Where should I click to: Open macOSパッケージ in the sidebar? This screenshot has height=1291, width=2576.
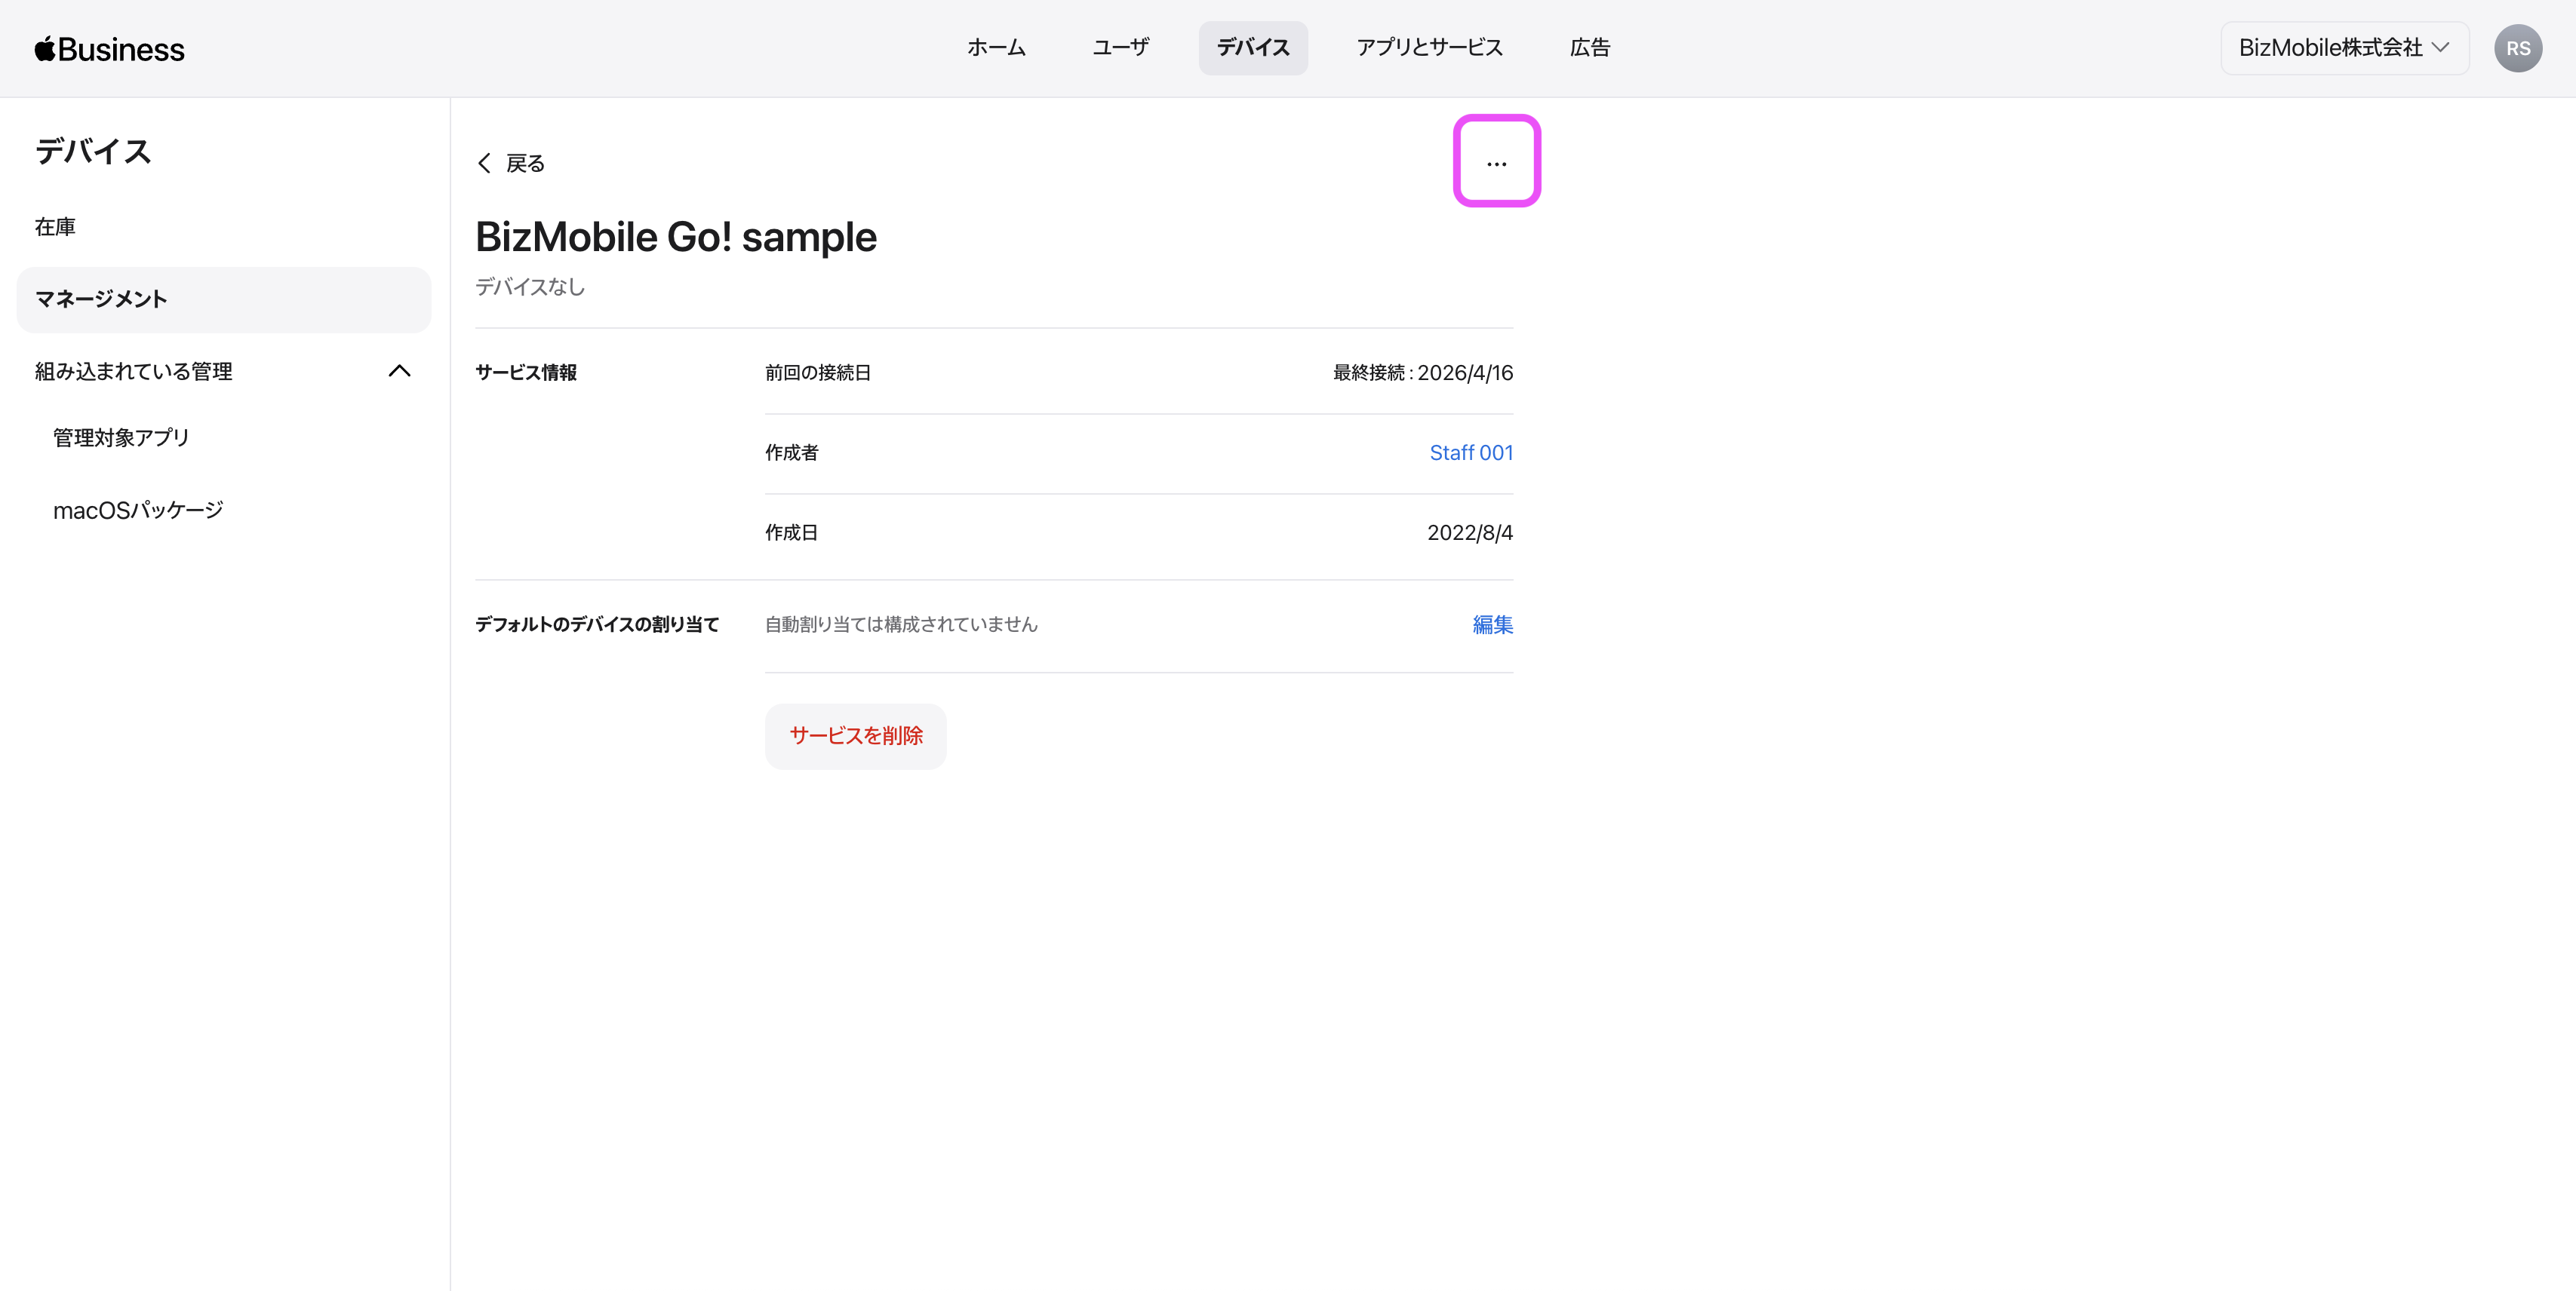click(138, 511)
